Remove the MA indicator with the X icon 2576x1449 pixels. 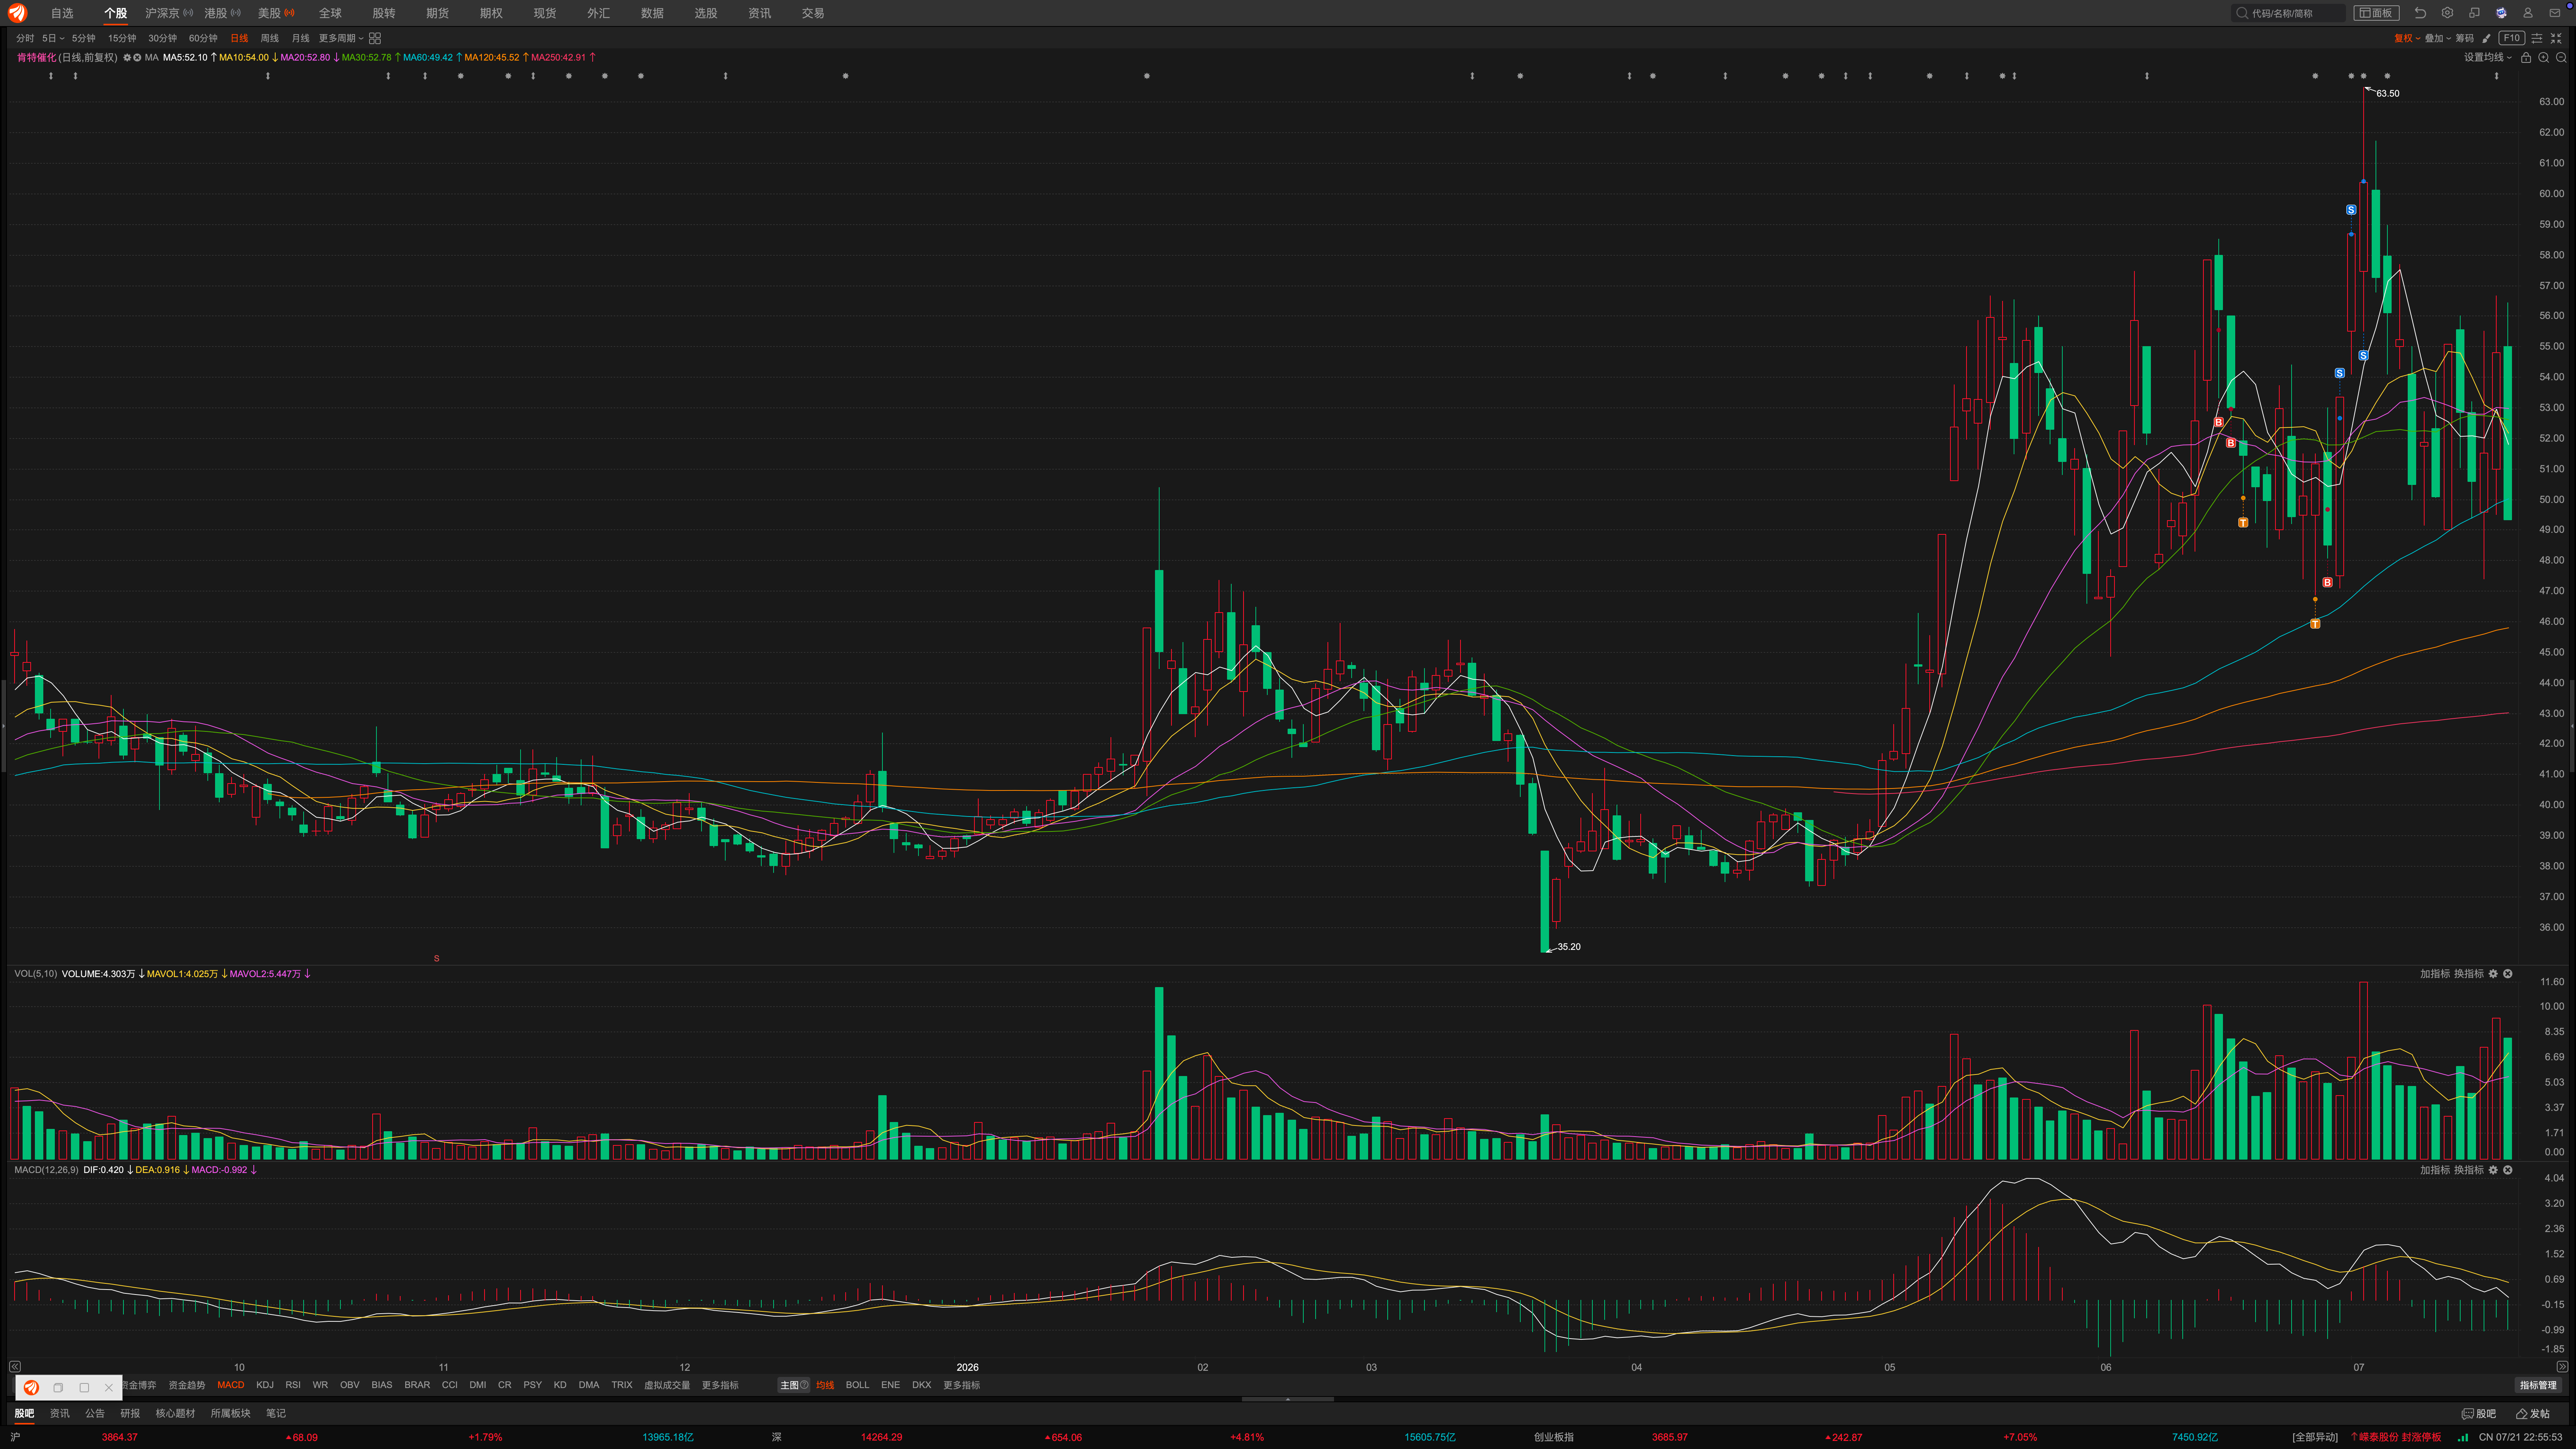tap(137, 57)
